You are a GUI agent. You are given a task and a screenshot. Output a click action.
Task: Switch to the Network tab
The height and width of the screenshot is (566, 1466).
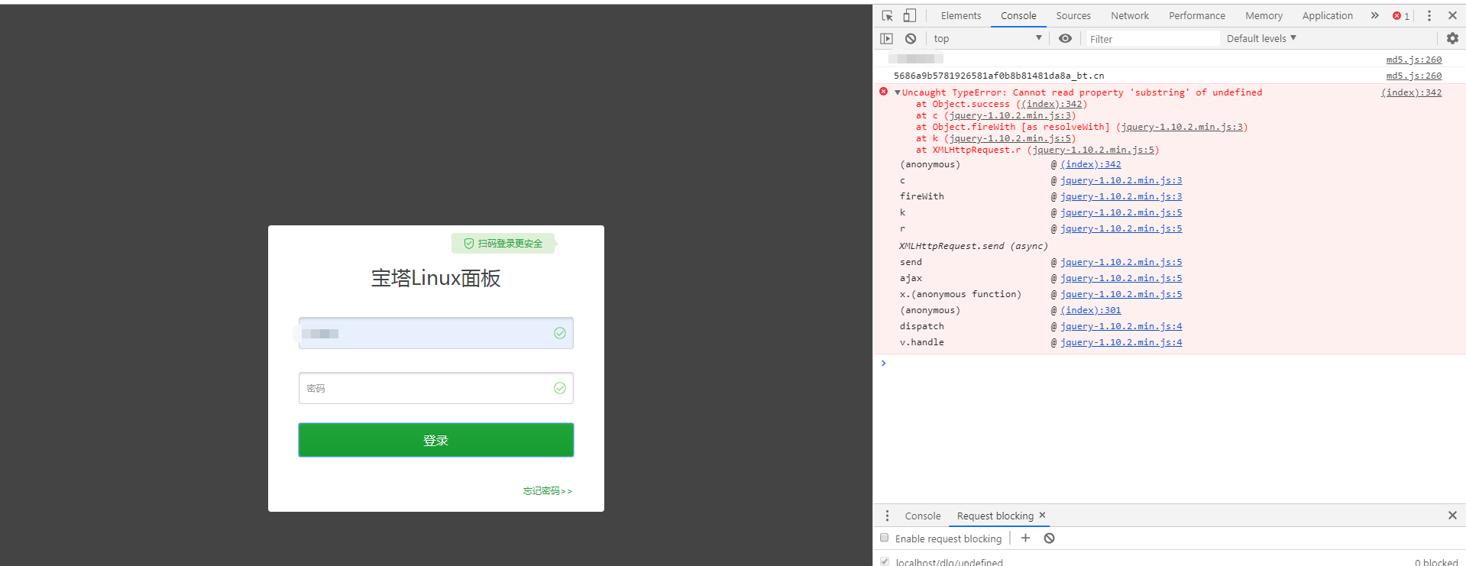pyautogui.click(x=1129, y=16)
